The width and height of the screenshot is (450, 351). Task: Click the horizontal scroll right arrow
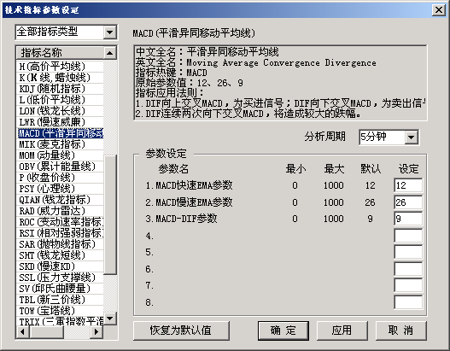click(96, 332)
